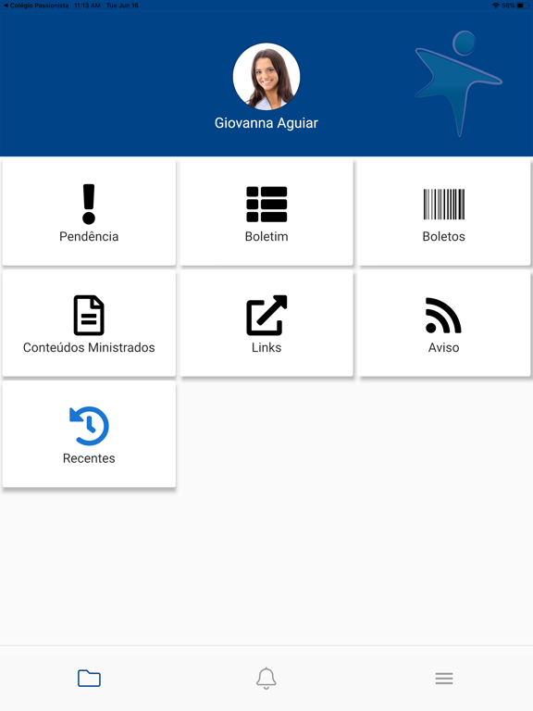Tap the Boletos label

[444, 236]
